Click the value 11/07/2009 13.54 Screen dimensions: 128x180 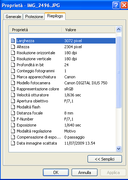tap(80, 143)
